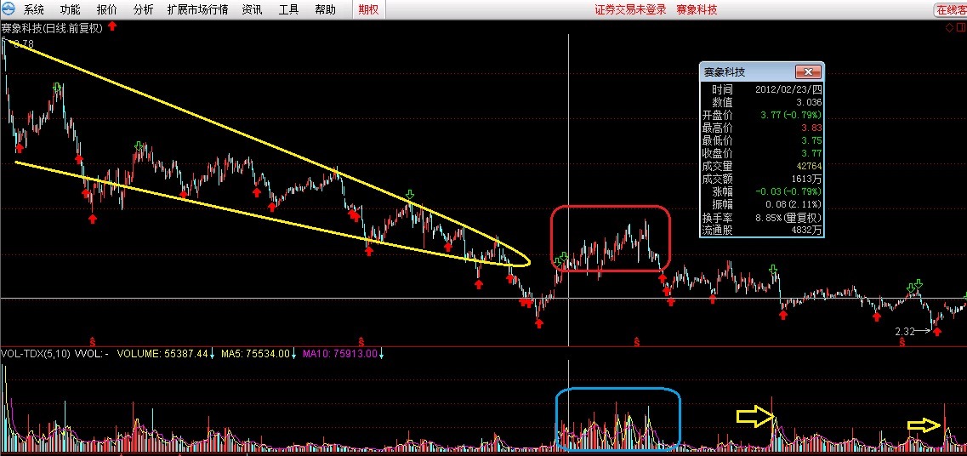
Task: Open the 功能 menu
Action: [71, 9]
